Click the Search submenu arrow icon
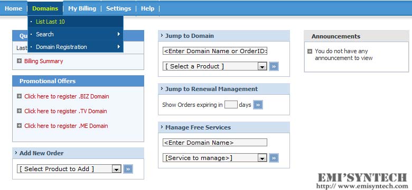 [119, 34]
